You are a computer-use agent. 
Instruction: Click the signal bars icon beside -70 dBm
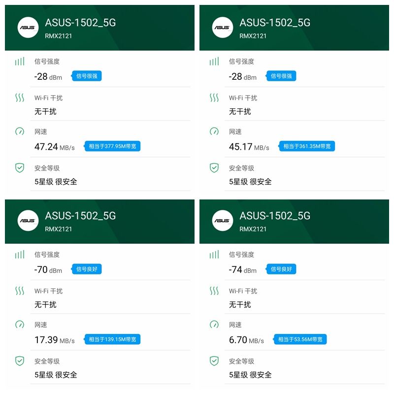coord(20,255)
